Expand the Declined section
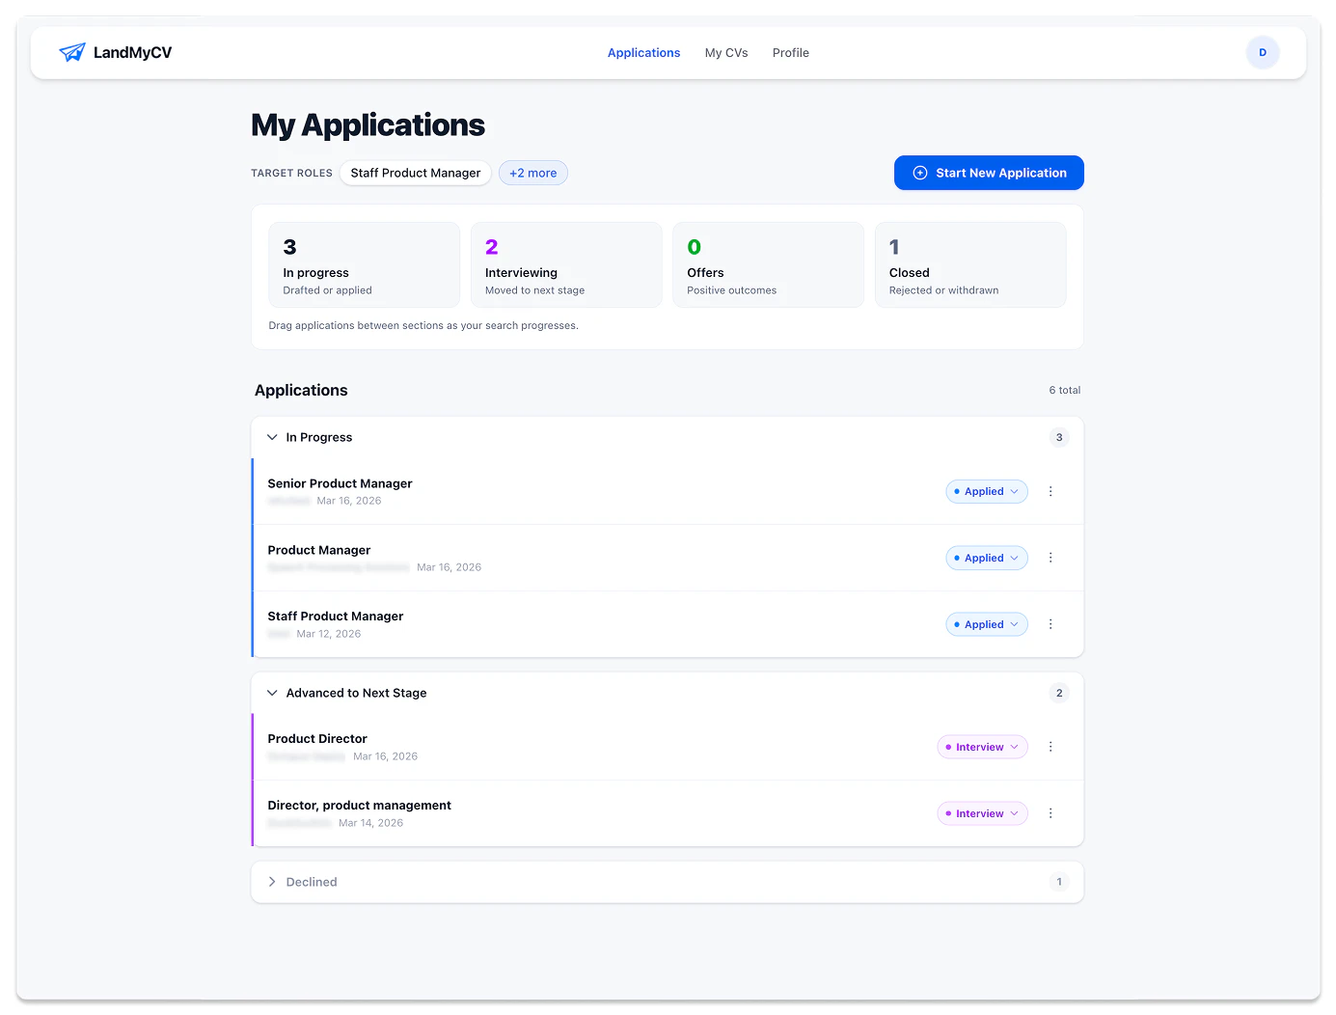1336x1015 pixels. [x=272, y=882]
